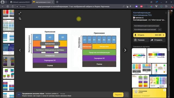Open the V-shaped extension icon
The height and width of the screenshot is (98, 174).
[x=156, y=7]
